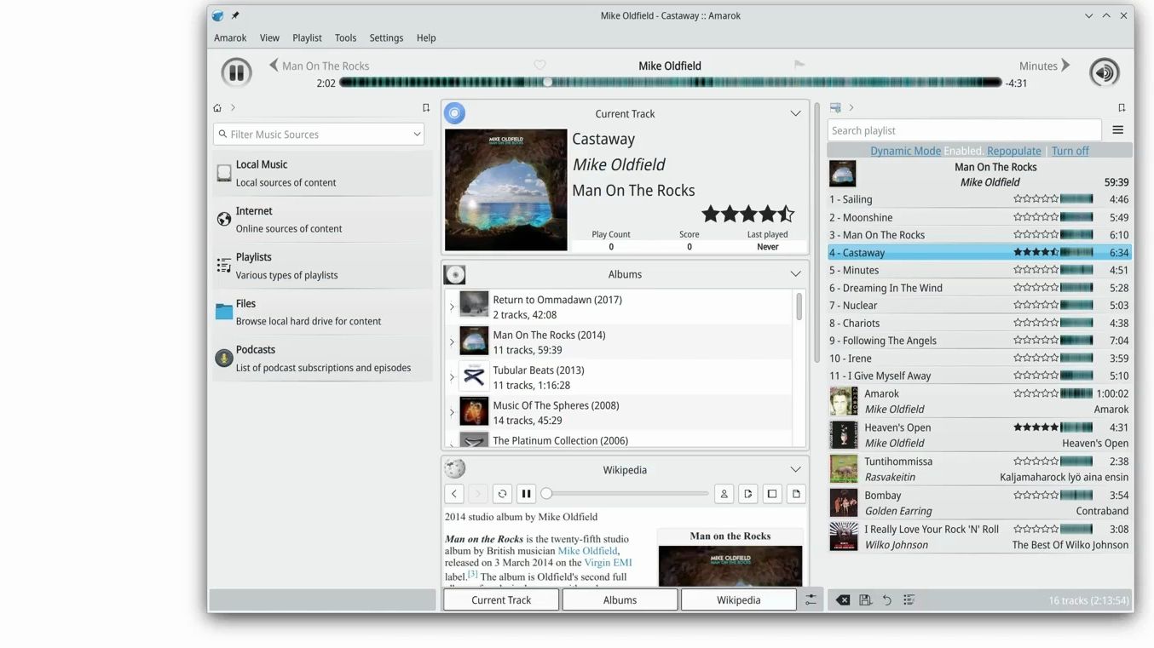Open the Playlist menu
The height and width of the screenshot is (648, 1154).
(x=307, y=37)
